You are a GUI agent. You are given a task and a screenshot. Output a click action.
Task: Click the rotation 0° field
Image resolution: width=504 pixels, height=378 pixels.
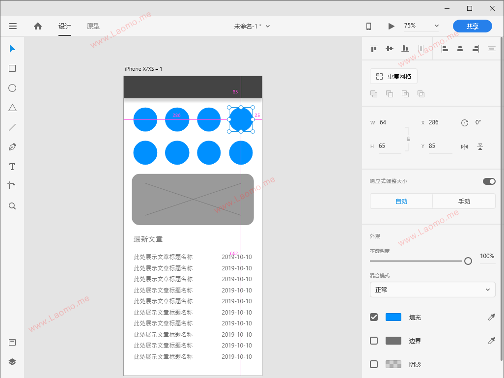click(x=485, y=122)
